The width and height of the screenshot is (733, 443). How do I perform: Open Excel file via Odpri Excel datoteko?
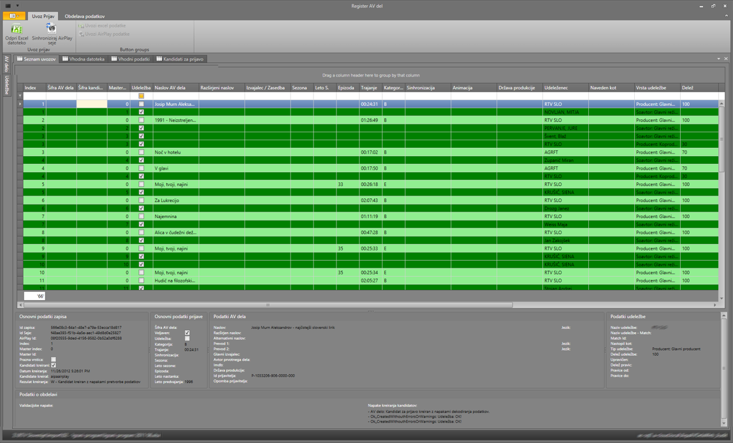pos(17,34)
